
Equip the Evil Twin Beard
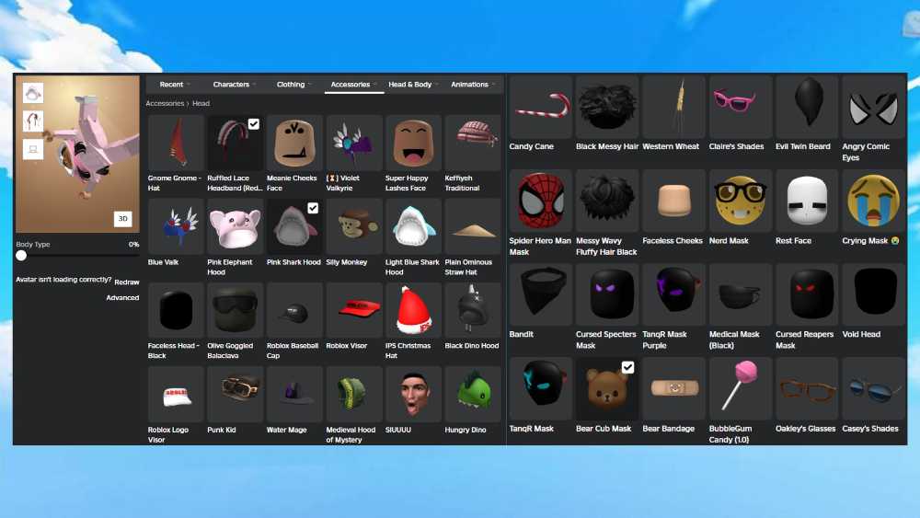point(807,107)
